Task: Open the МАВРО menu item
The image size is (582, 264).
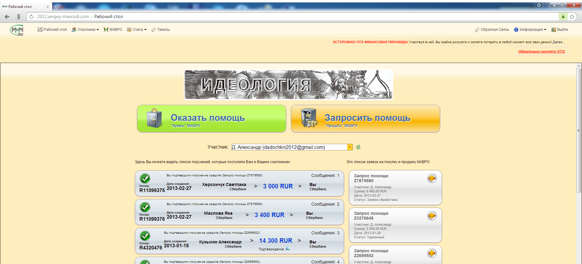Action: 113,30
